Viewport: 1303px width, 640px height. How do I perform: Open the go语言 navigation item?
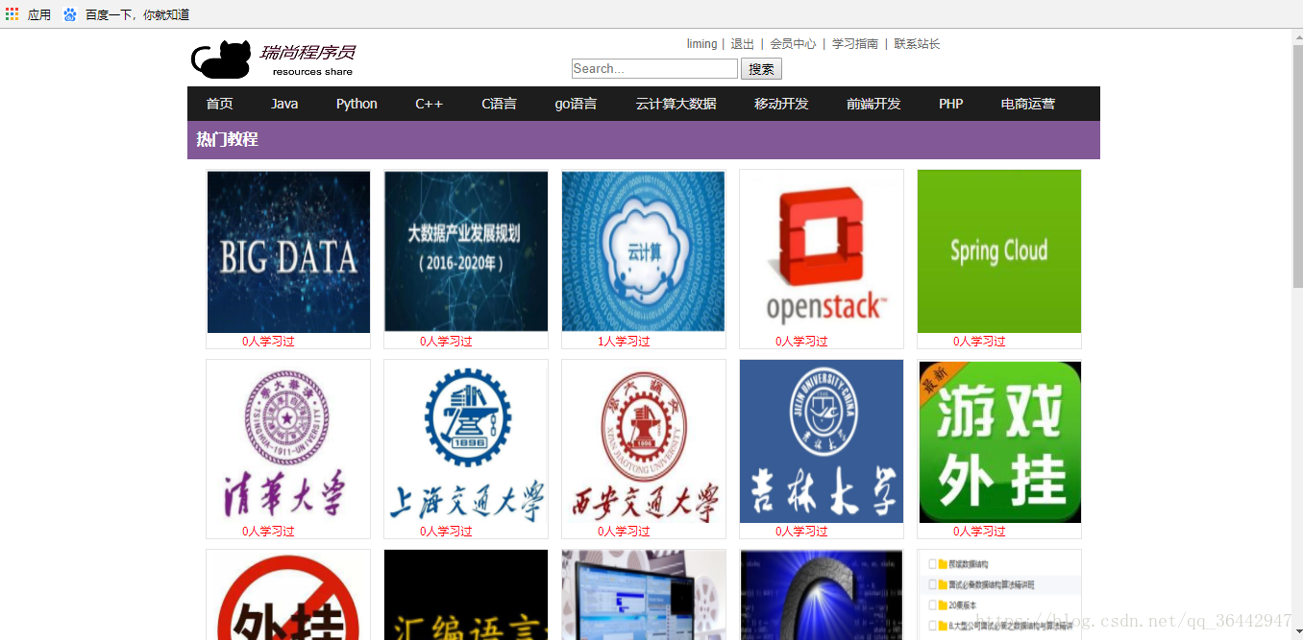[x=576, y=104]
